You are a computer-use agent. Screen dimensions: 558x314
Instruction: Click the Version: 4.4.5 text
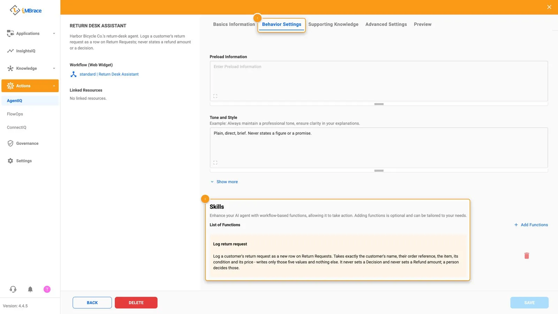click(15, 306)
